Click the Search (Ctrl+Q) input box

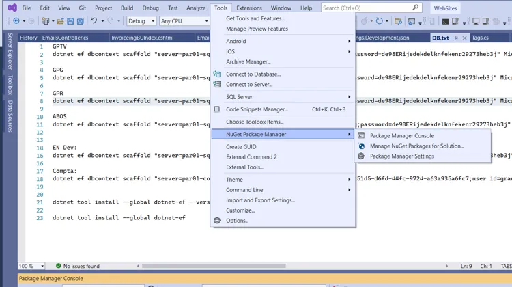(355, 8)
